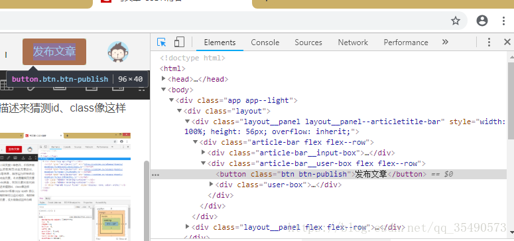Activate the inspect element picker icon
Screen dimensions: 514x241
(x=162, y=42)
